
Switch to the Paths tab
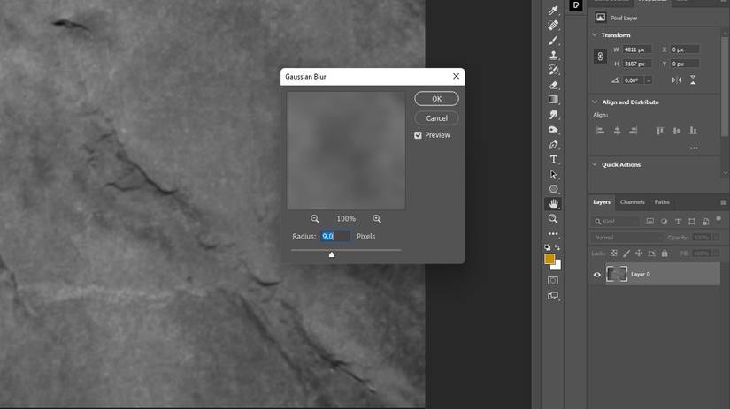(662, 201)
